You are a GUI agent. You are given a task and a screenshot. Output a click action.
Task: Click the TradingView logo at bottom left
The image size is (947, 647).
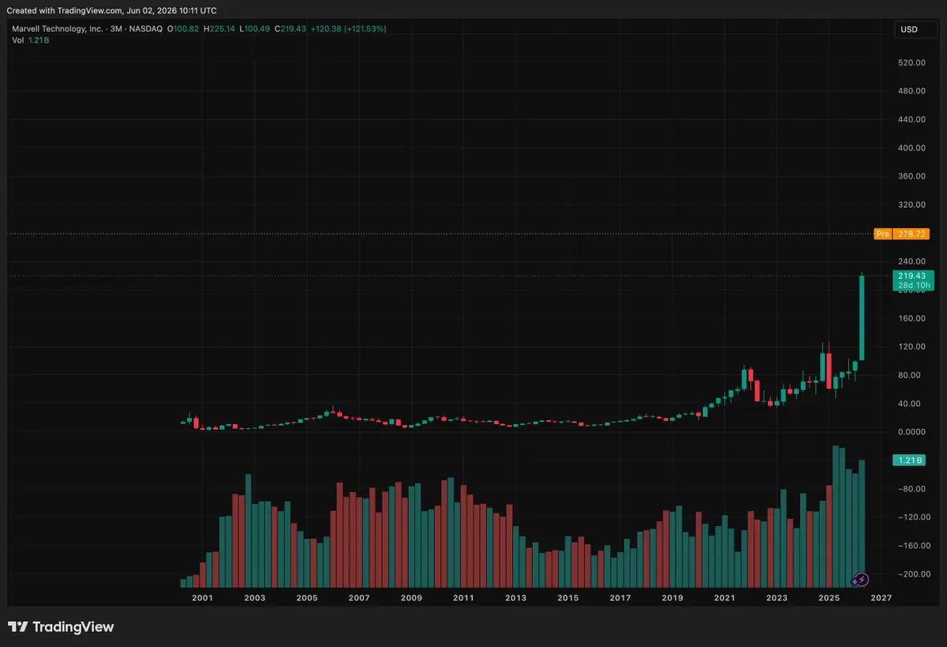[62, 627]
